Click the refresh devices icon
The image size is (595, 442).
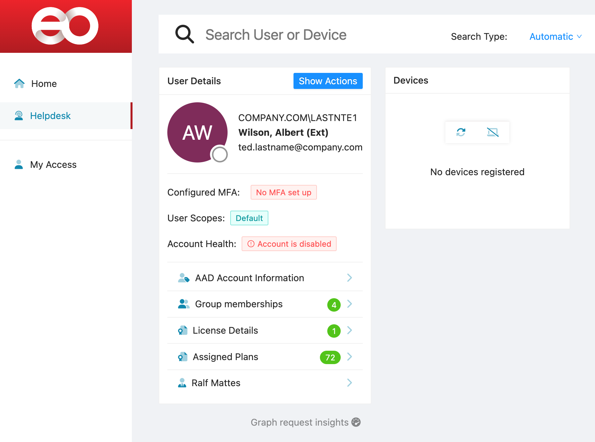[x=461, y=132]
